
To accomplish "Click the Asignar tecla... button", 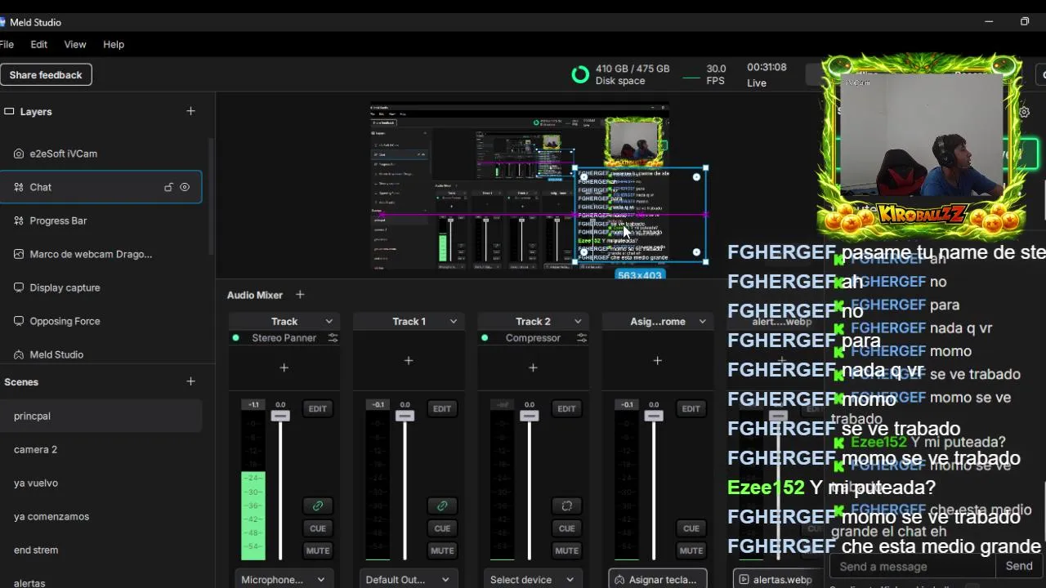I will point(658,579).
